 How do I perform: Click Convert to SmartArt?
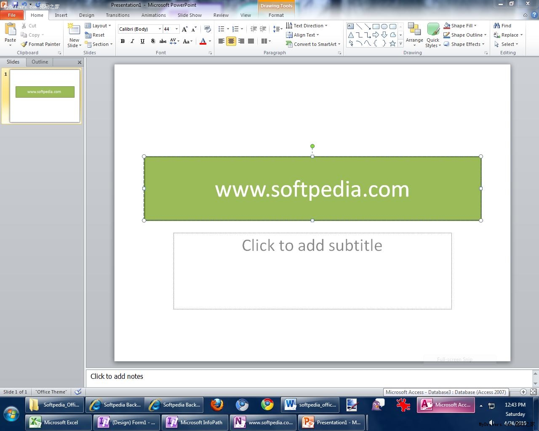click(313, 44)
